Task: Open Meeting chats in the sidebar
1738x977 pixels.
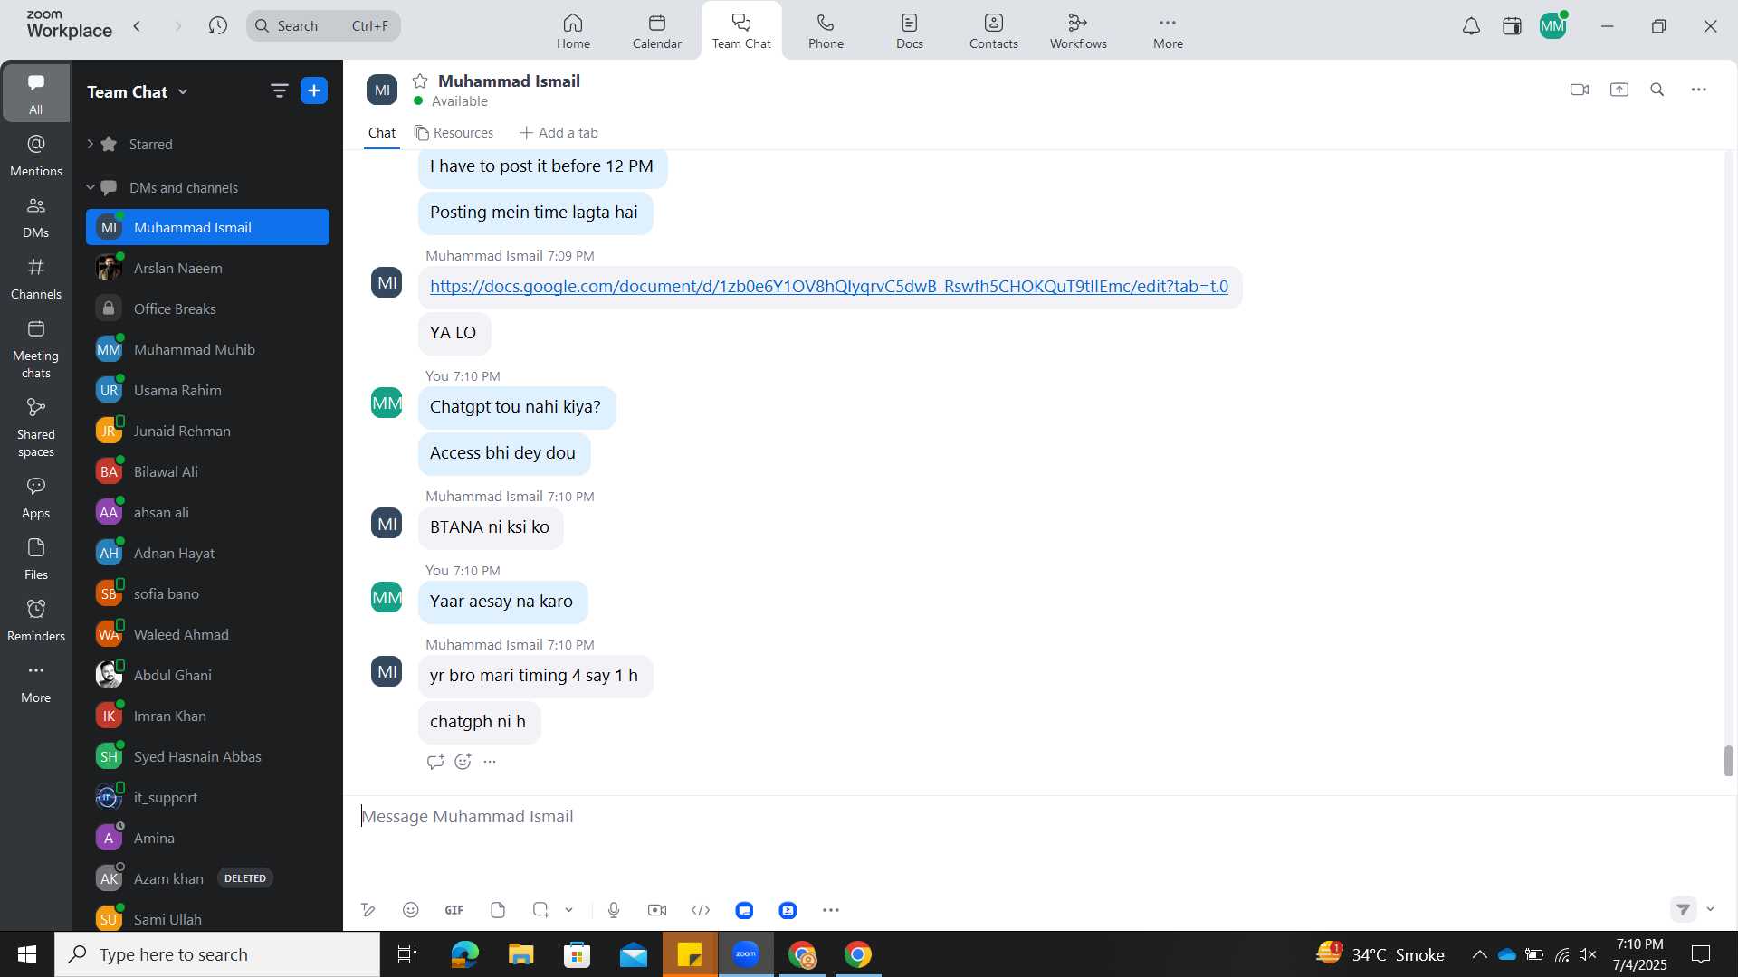Action: point(36,349)
